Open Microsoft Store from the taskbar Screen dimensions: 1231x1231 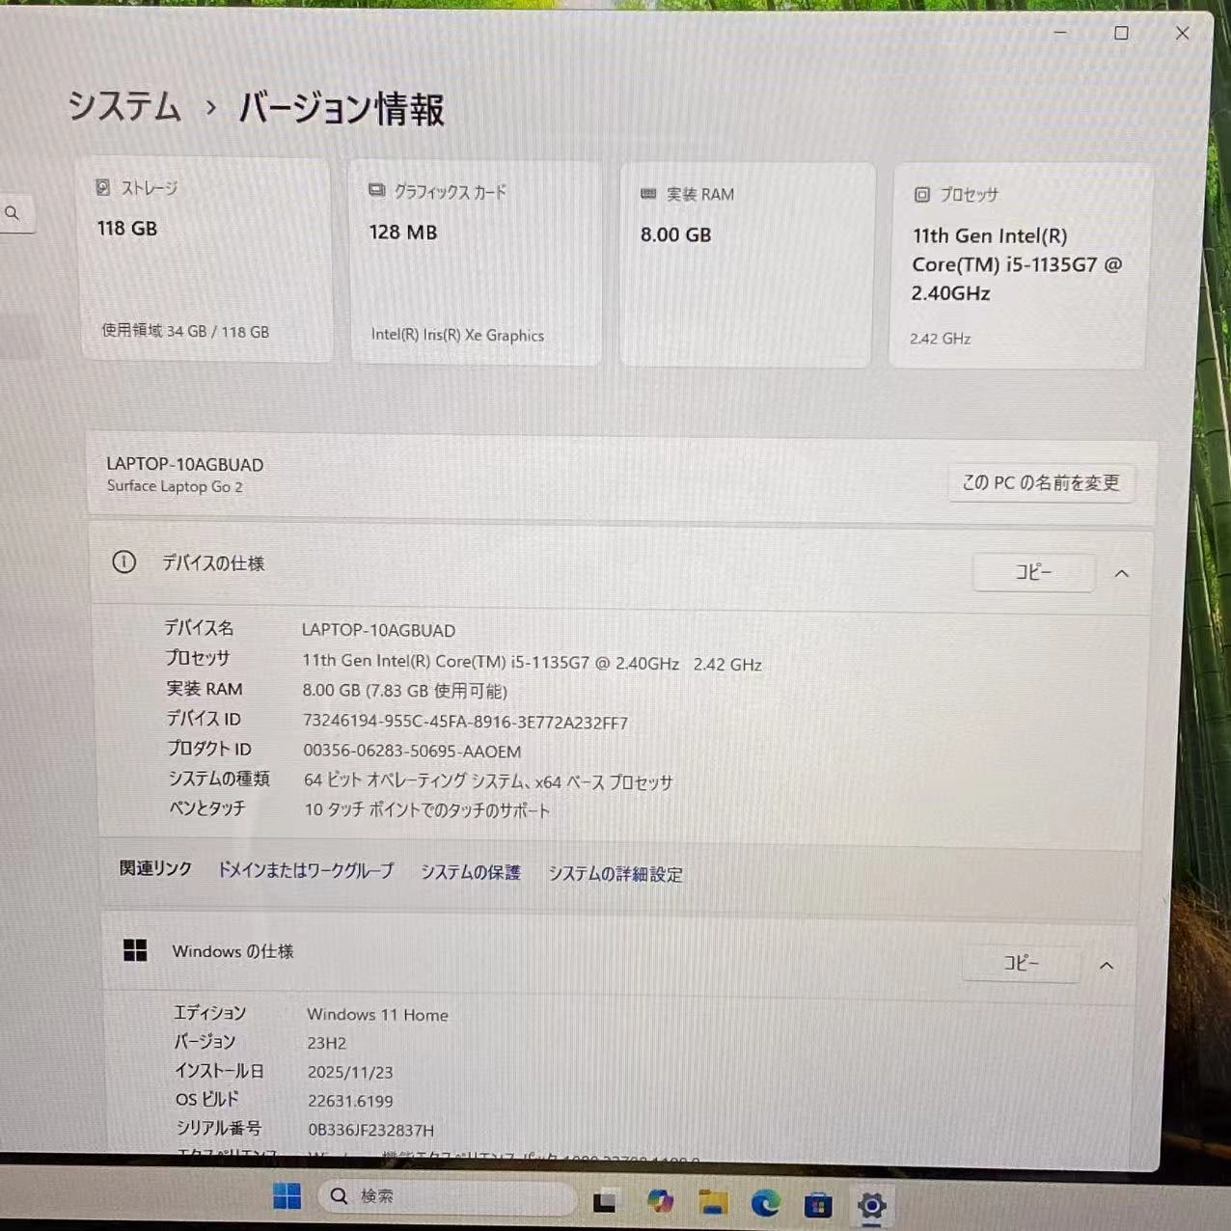click(x=817, y=1203)
